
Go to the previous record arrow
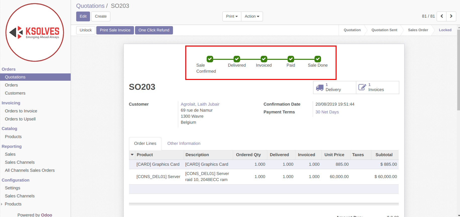pyautogui.click(x=441, y=16)
